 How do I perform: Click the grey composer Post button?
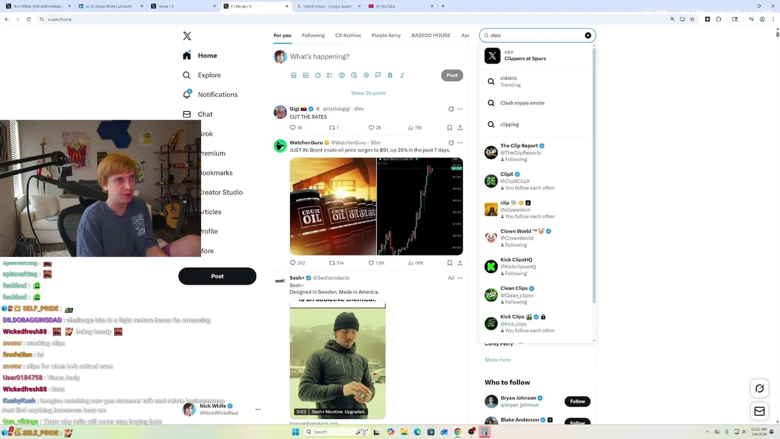[x=452, y=76]
